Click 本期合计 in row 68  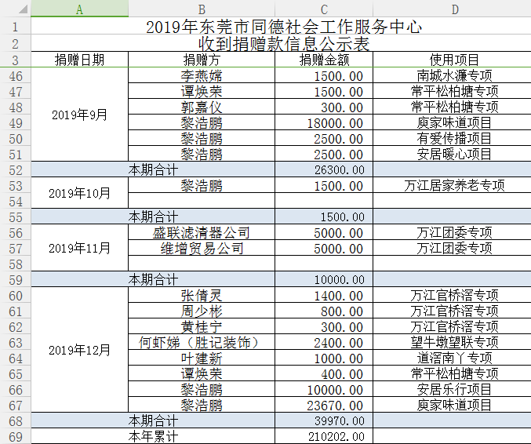pyautogui.click(x=153, y=420)
